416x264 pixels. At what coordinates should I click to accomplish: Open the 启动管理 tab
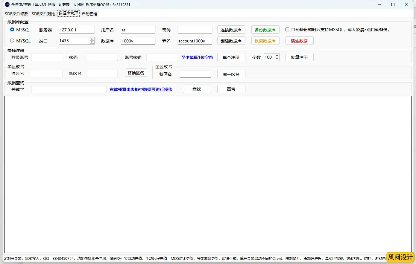(x=89, y=14)
